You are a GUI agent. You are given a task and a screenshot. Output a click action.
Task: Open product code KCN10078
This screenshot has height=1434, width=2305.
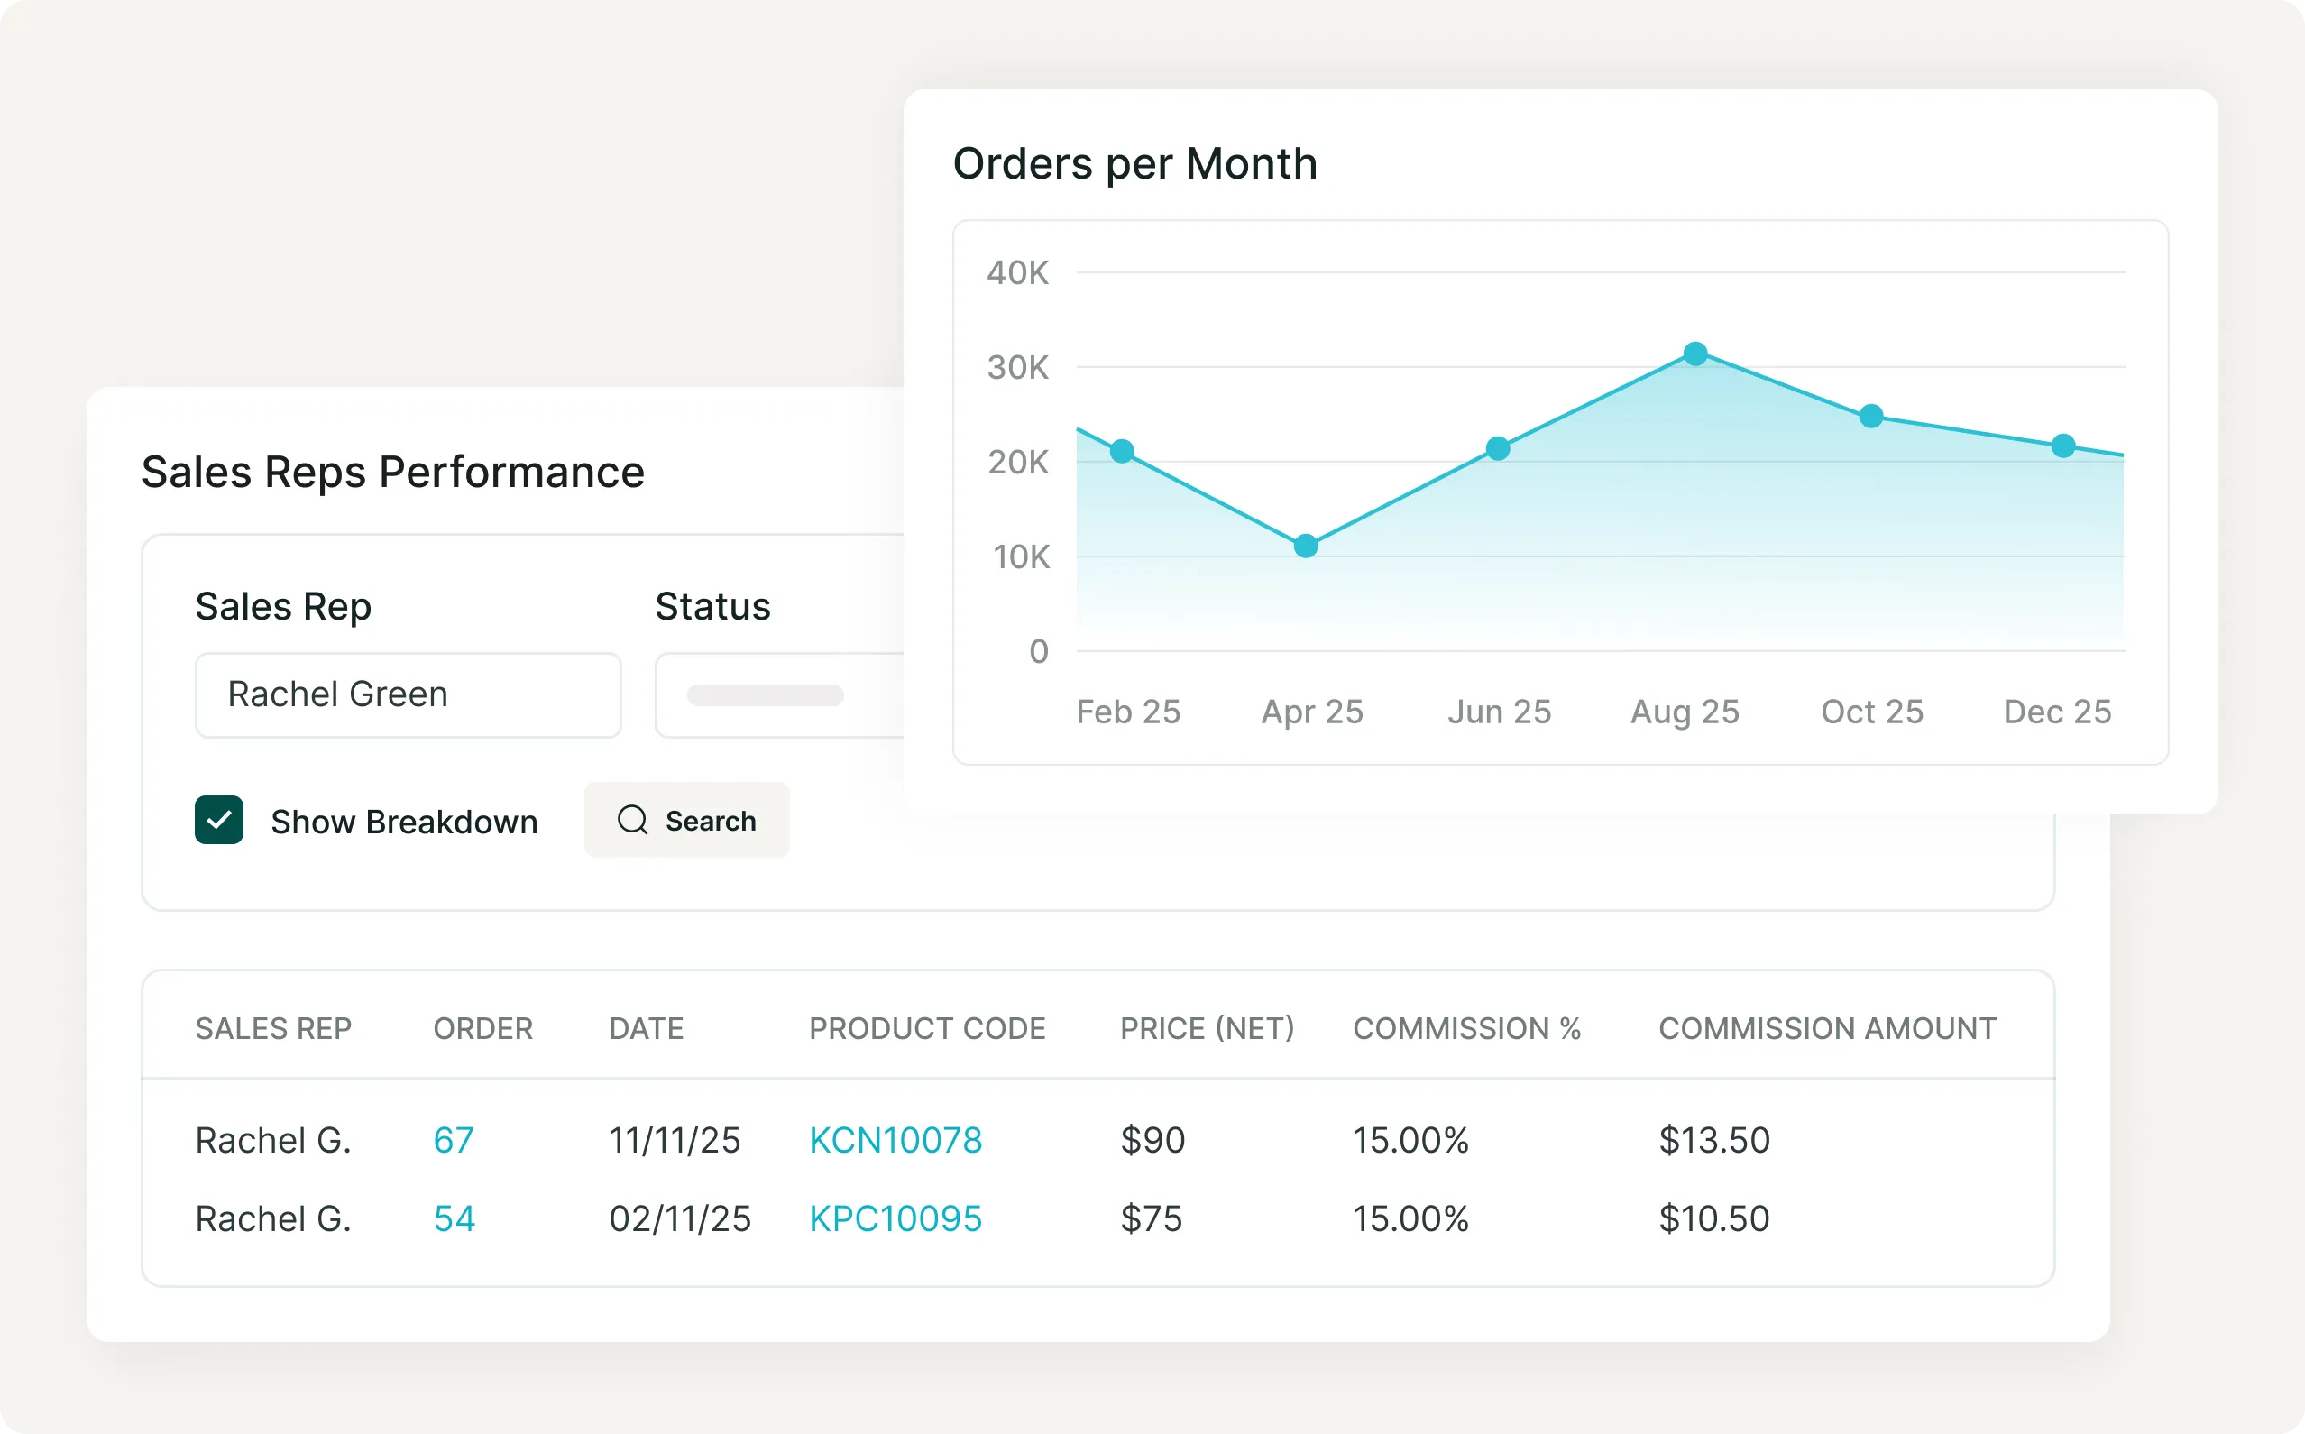[x=895, y=1140]
